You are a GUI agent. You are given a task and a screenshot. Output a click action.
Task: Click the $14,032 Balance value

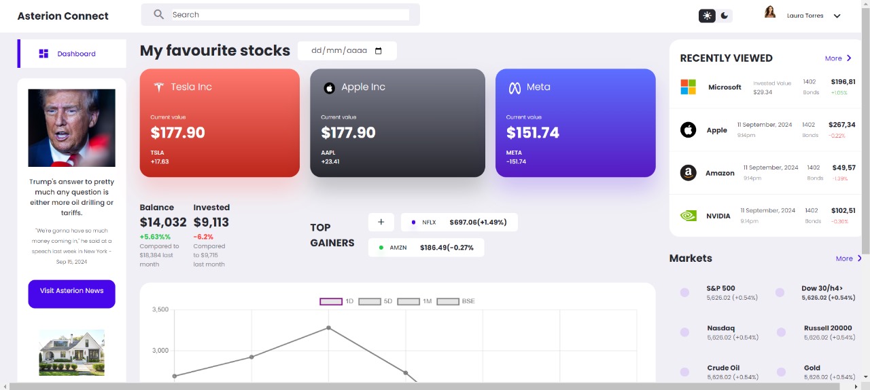(163, 222)
